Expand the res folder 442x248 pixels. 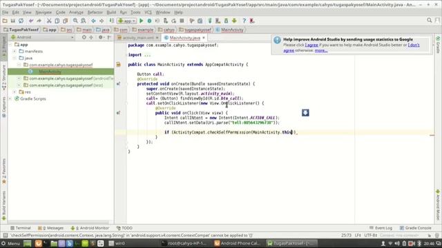(x=15, y=92)
